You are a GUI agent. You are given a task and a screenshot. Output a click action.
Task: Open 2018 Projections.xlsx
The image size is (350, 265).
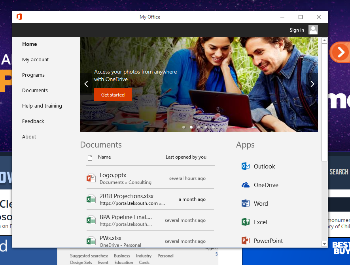click(x=127, y=196)
